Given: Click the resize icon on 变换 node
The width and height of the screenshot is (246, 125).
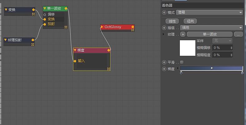Looking at the screenshot, I should tap(33, 14).
